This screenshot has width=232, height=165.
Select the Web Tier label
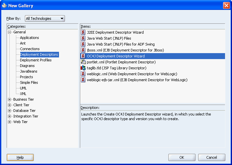click(21, 122)
